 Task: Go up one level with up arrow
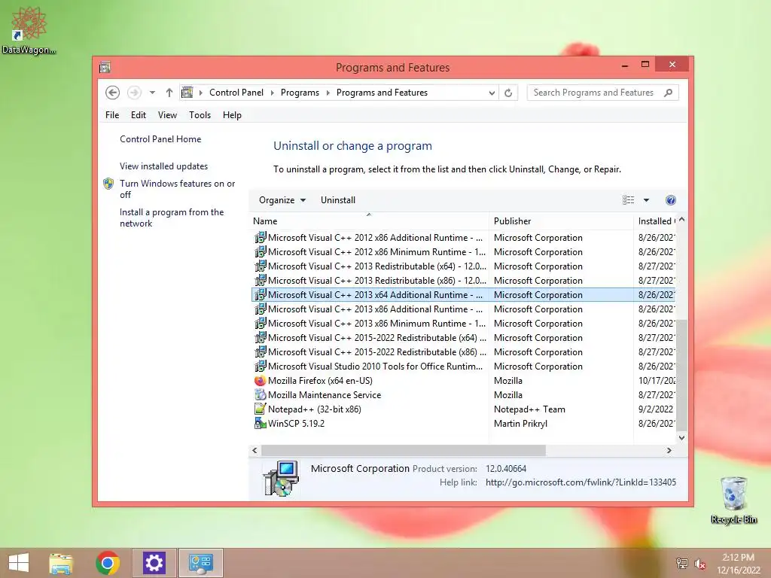coord(169,93)
